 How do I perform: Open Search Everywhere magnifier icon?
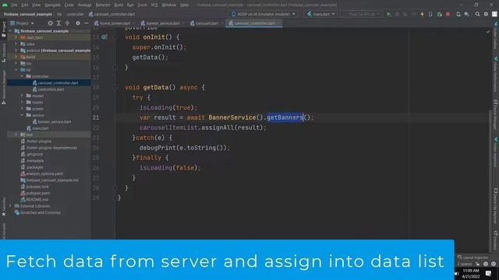[x=477, y=14]
